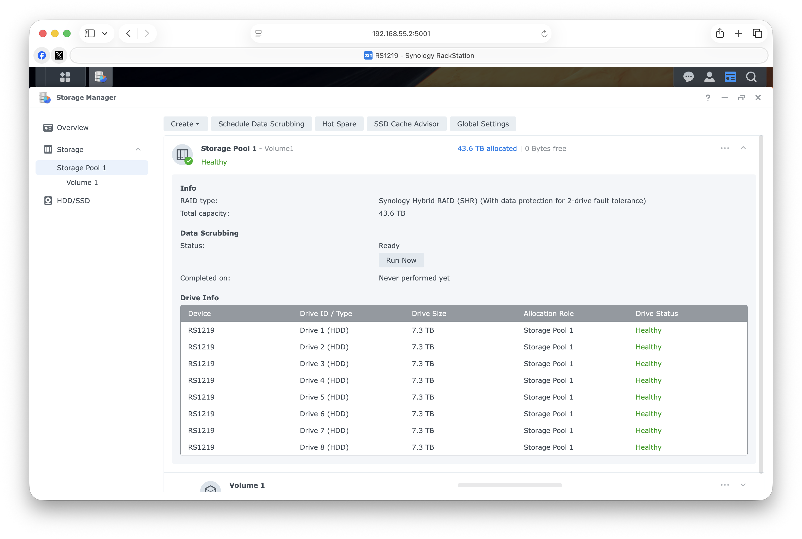Click Schedule Data Scrubbing button
Viewport: 802px width, 539px height.
(261, 124)
